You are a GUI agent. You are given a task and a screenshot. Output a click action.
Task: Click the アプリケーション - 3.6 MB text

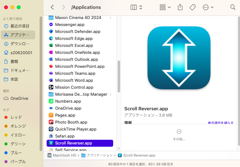point(148,115)
